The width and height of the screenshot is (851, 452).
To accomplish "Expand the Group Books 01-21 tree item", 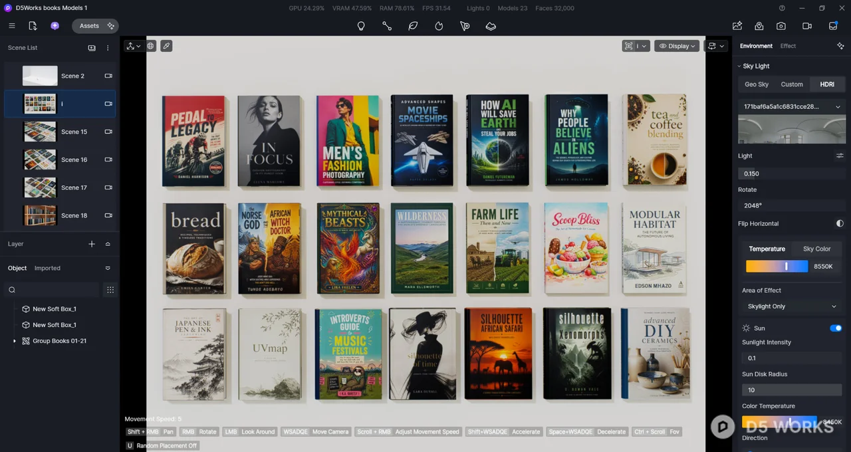I will 15,341.
